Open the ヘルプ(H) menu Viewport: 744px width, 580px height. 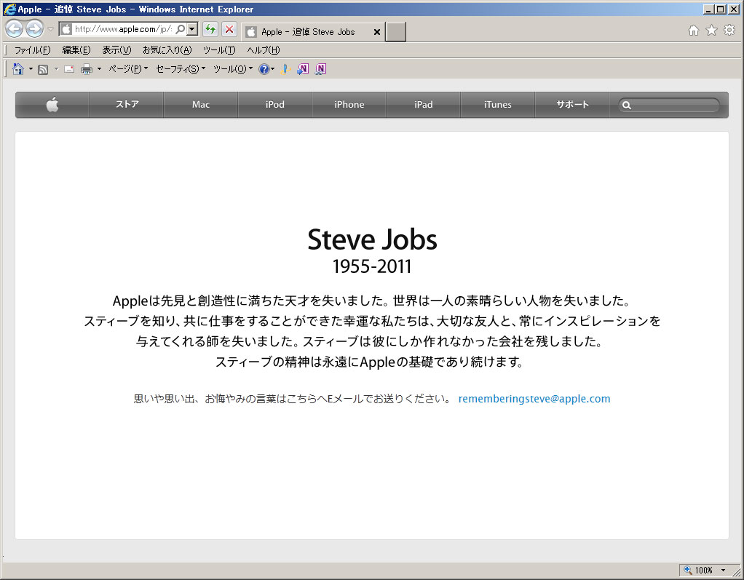pos(264,49)
